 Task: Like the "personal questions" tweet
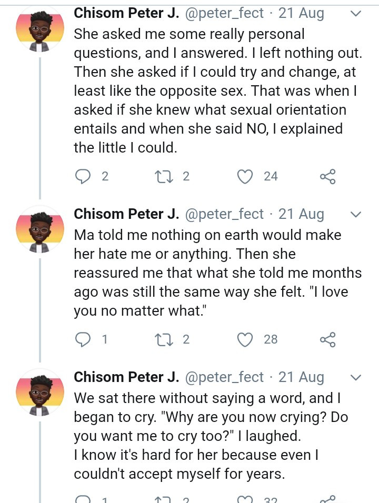coord(245,176)
